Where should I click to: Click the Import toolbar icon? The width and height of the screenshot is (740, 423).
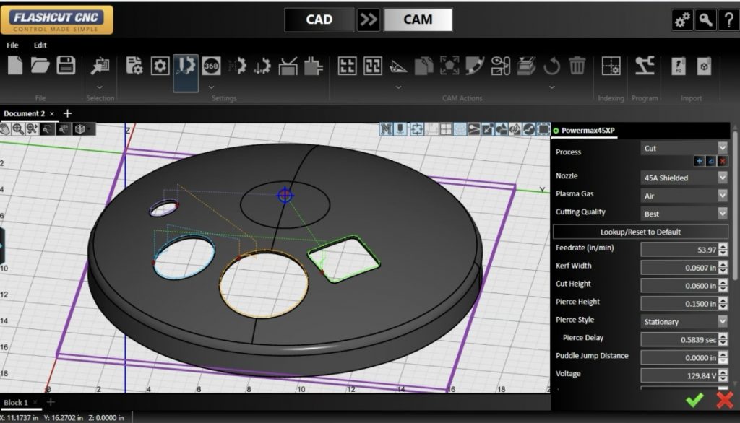coord(679,67)
